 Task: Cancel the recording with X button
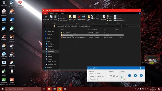click(x=141, y=76)
